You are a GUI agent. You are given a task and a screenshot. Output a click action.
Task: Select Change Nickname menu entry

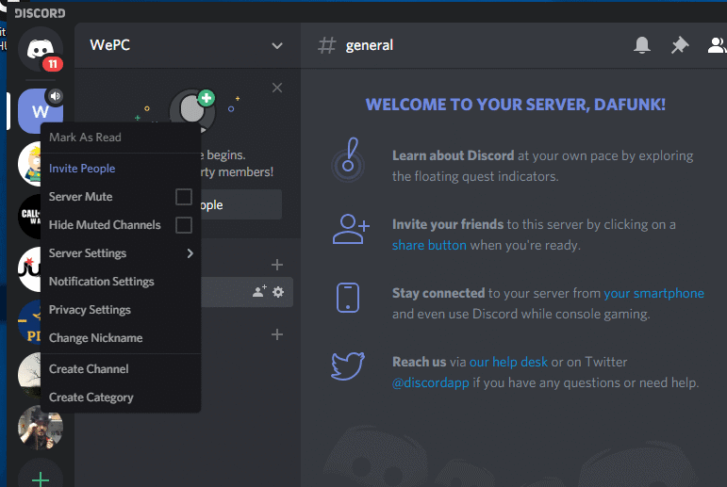(x=121, y=338)
